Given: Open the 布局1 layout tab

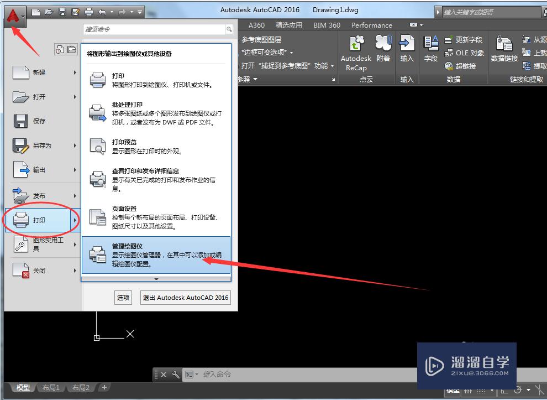Looking at the screenshot, I should [50, 387].
